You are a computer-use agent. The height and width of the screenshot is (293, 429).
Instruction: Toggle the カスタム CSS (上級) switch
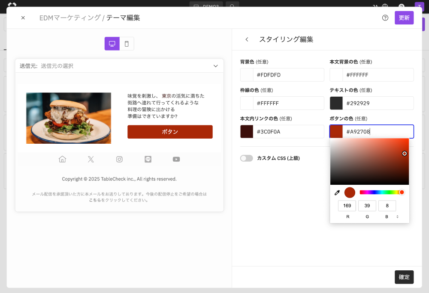tap(247, 158)
